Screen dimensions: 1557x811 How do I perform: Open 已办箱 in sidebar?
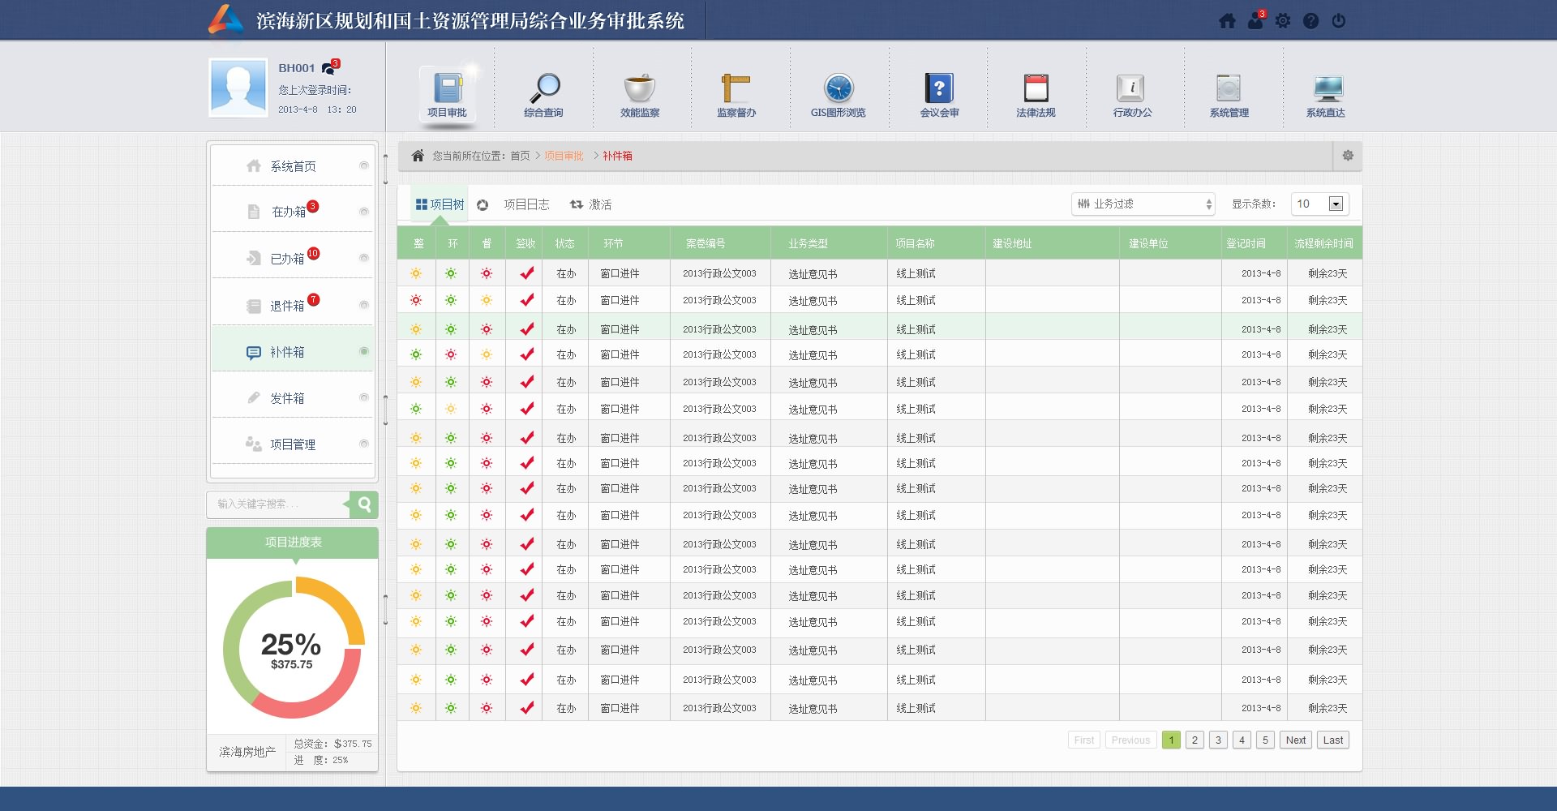point(293,259)
